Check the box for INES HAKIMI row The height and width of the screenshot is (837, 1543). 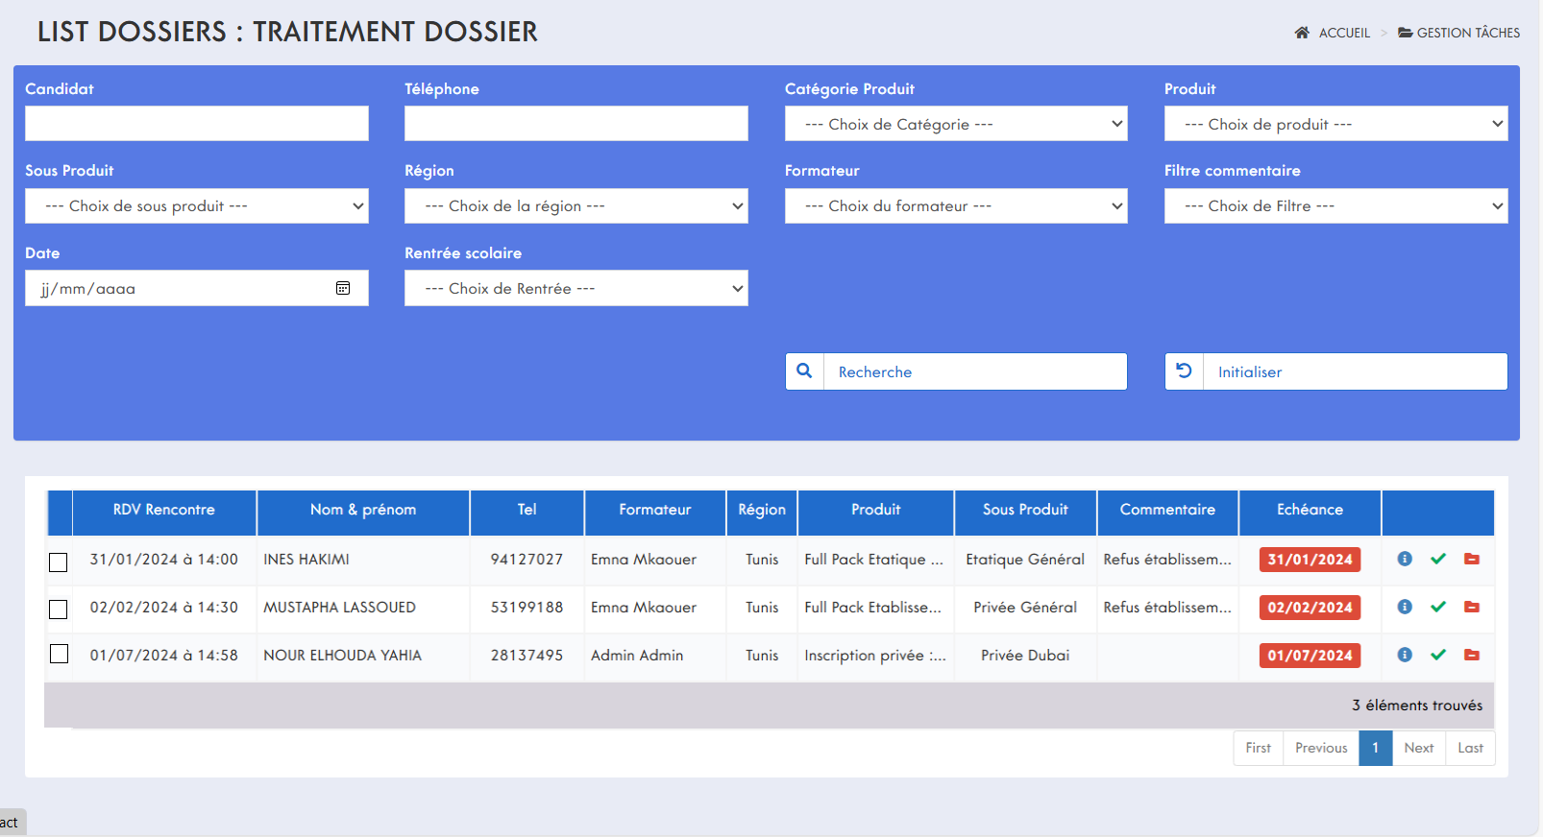click(x=59, y=562)
